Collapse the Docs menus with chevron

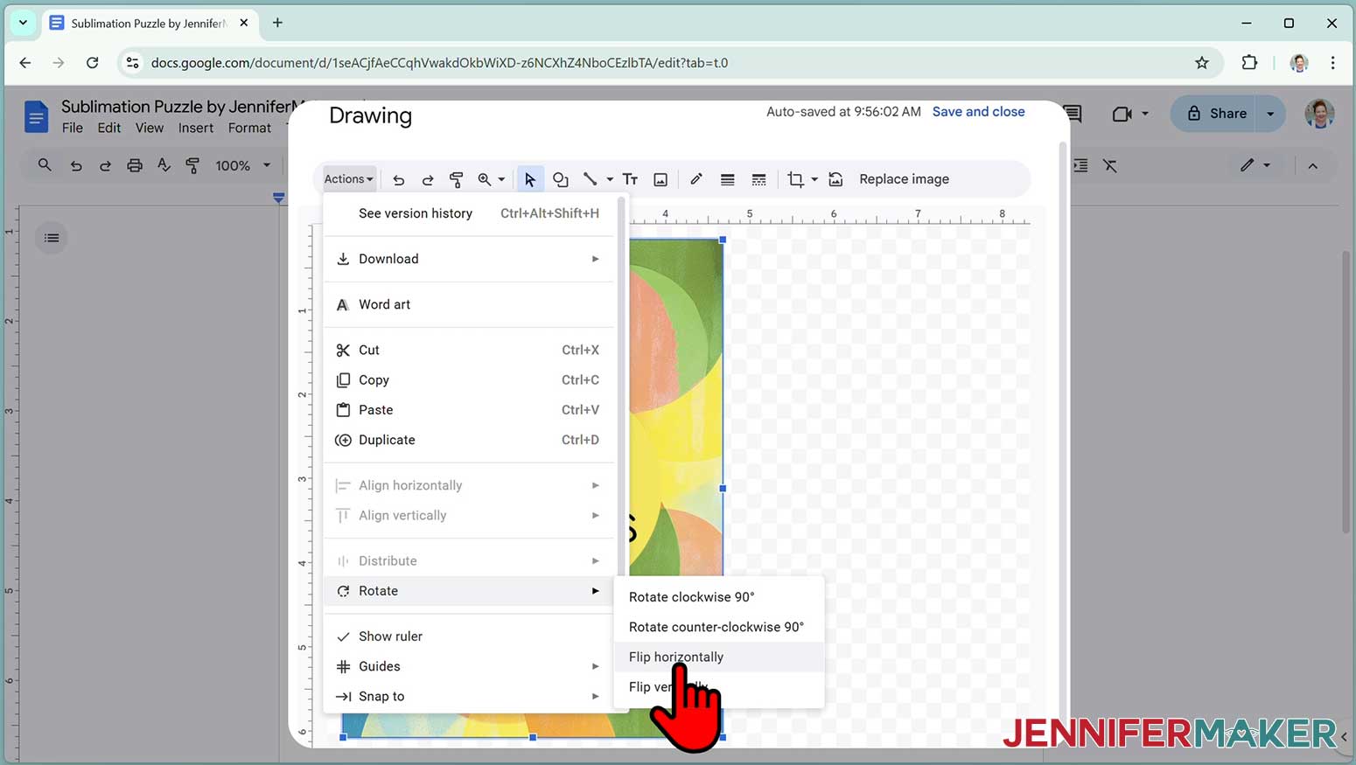coord(1313,165)
